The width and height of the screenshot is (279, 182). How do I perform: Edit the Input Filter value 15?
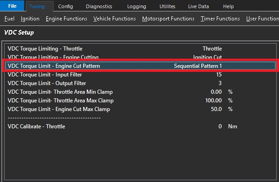point(219,75)
